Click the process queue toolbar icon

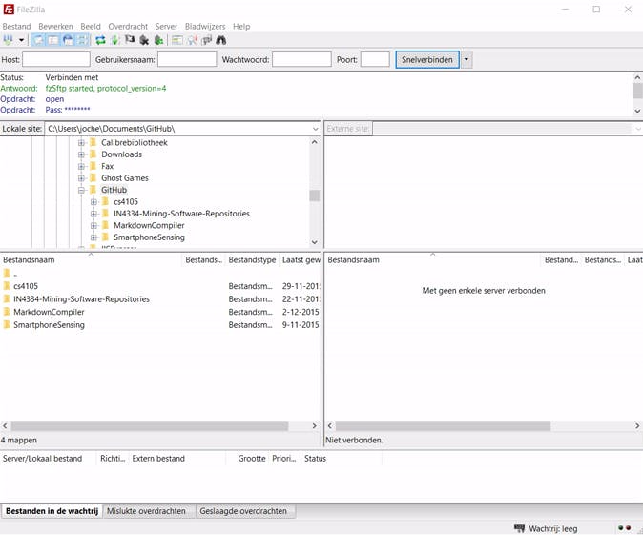pyautogui.click(x=115, y=40)
